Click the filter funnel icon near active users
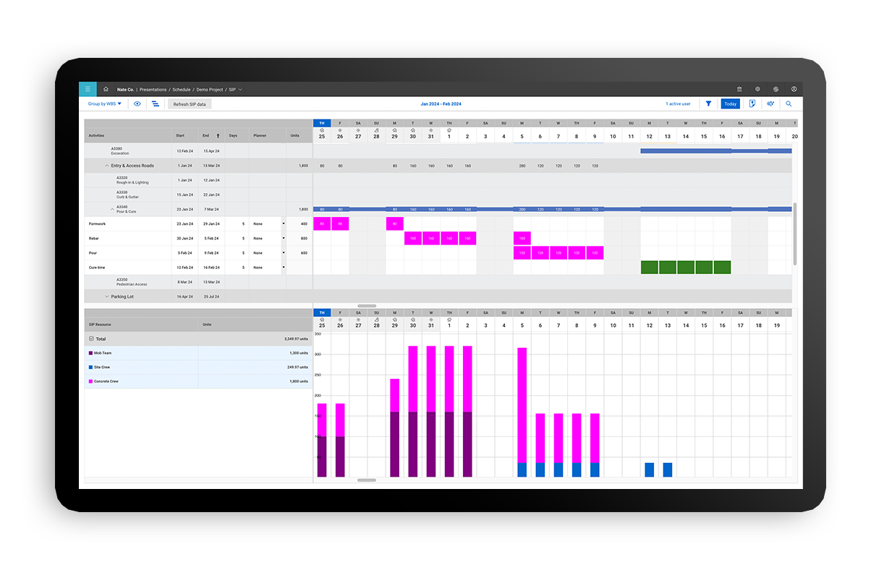Image resolution: width=879 pixels, height=570 pixels. click(x=709, y=103)
